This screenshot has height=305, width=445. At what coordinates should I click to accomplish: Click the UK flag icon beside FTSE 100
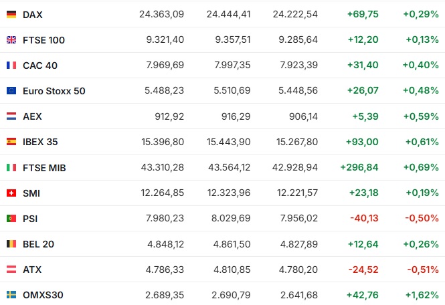11,40
